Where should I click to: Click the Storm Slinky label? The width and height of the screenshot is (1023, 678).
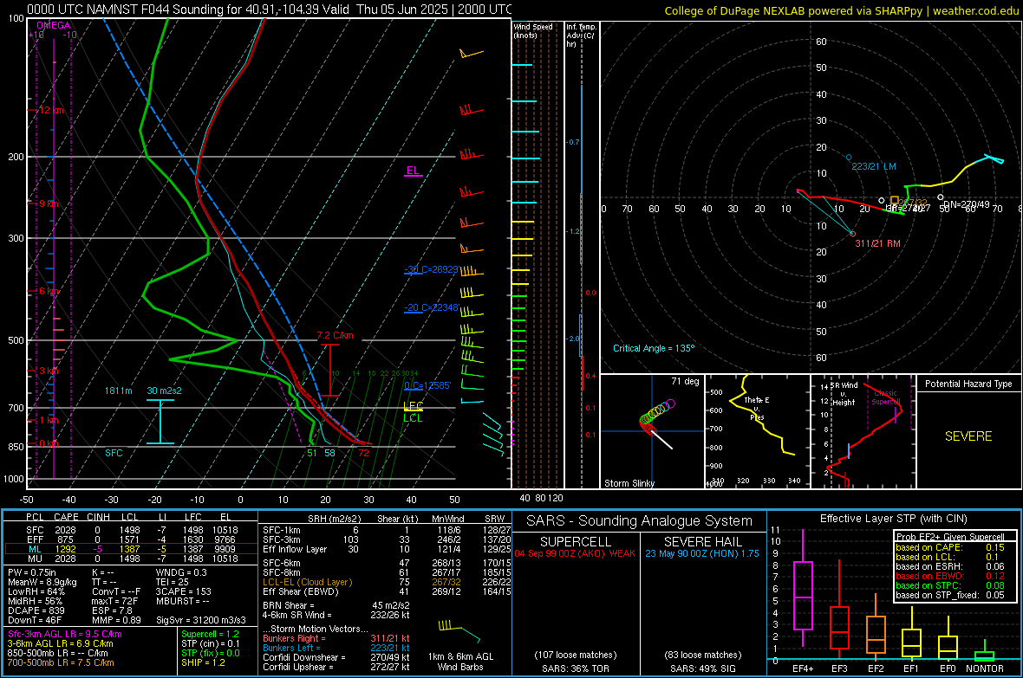[x=629, y=483]
